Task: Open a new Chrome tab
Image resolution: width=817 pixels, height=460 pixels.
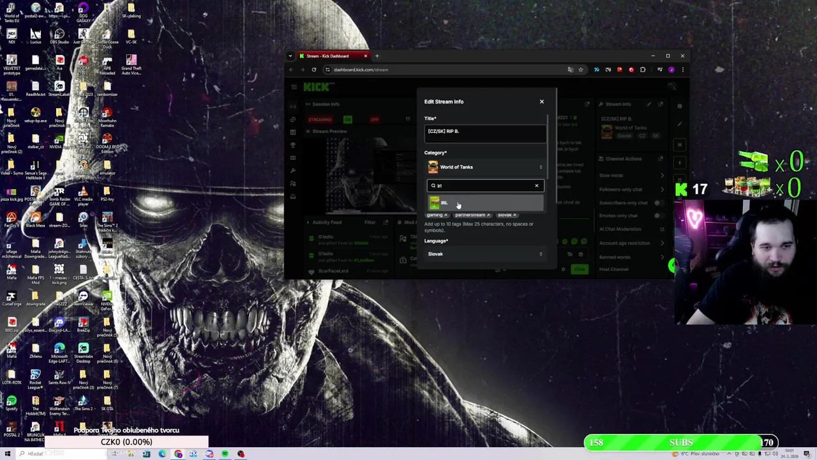Action: point(377,56)
